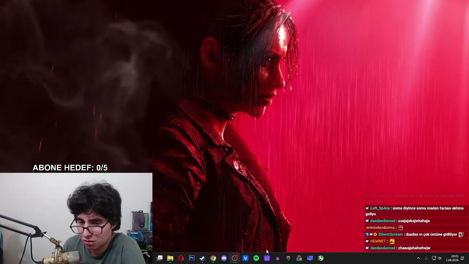Image resolution: width=469 pixels, height=264 pixels.
Task: Open Spotify from the taskbar
Action: [x=256, y=258]
